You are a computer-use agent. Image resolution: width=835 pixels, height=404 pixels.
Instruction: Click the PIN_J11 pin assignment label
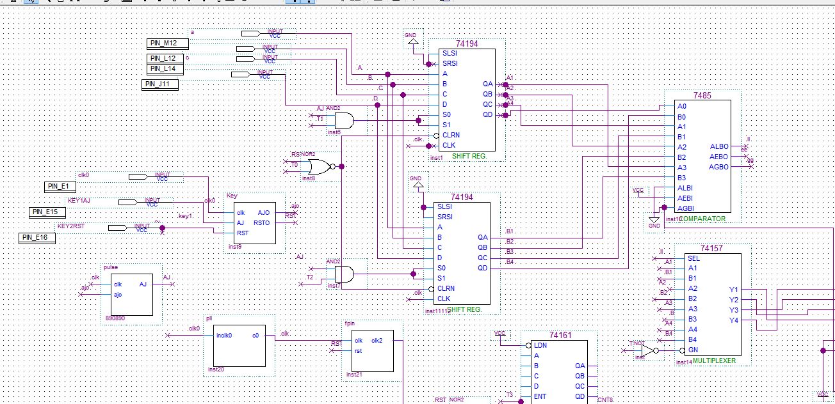160,84
